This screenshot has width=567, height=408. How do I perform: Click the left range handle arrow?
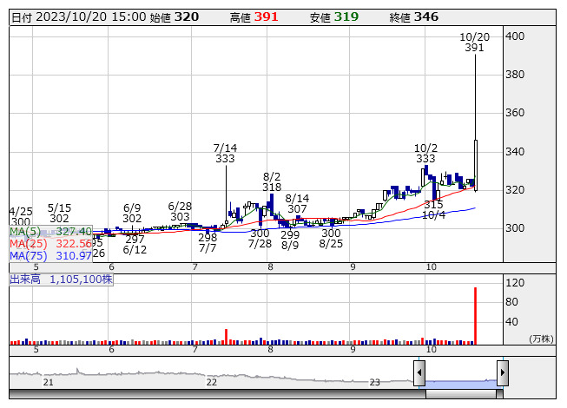point(419,372)
